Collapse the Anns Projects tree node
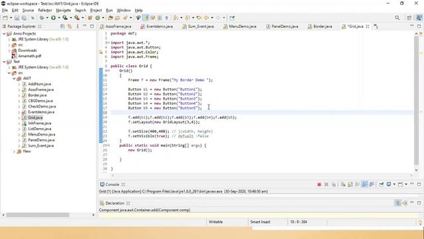Viewport: 424px width, 239px height. coord(4,34)
